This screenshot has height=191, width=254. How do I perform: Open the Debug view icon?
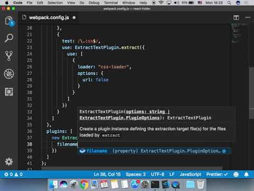[9, 74]
